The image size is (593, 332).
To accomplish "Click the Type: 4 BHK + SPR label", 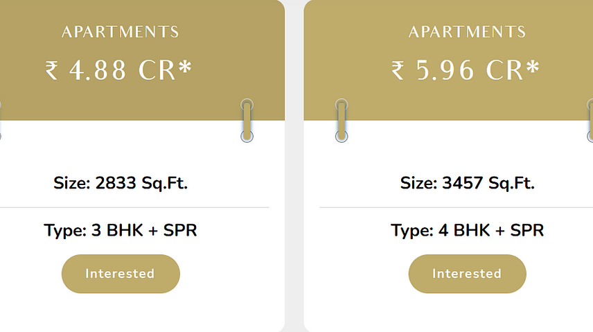I will (x=467, y=230).
